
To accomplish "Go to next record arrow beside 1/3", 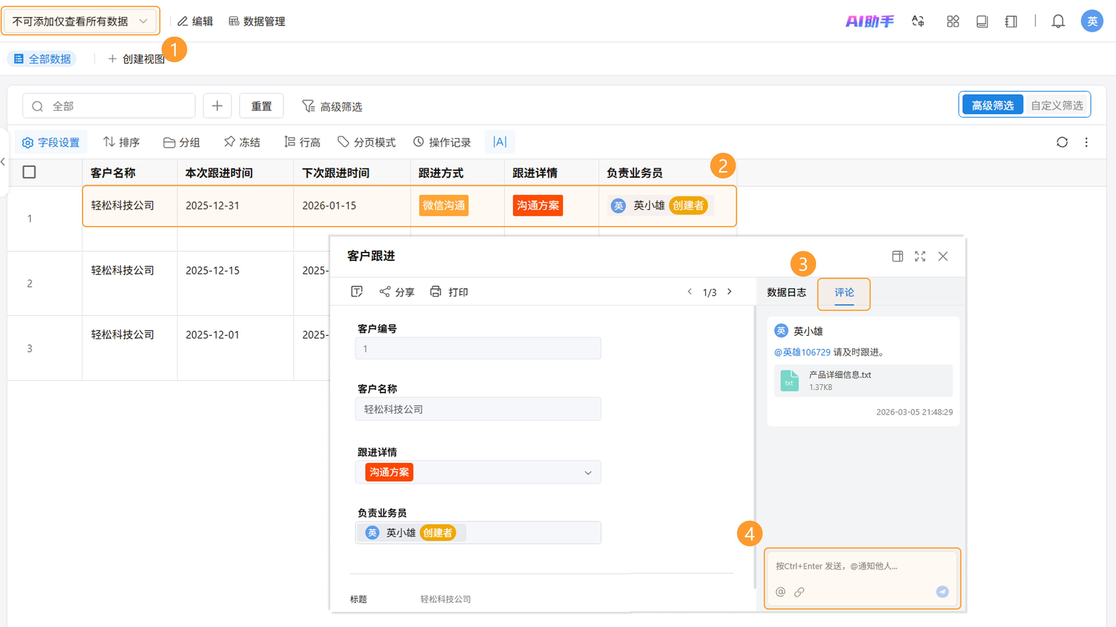I will coord(729,291).
